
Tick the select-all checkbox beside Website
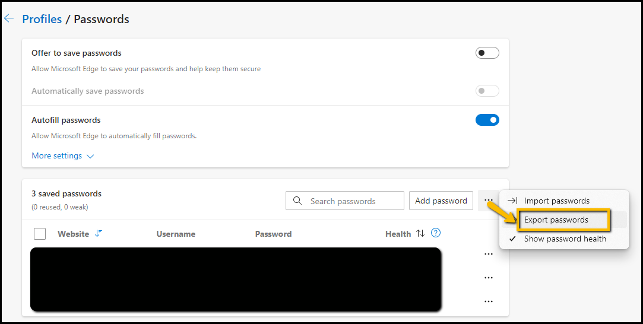40,234
